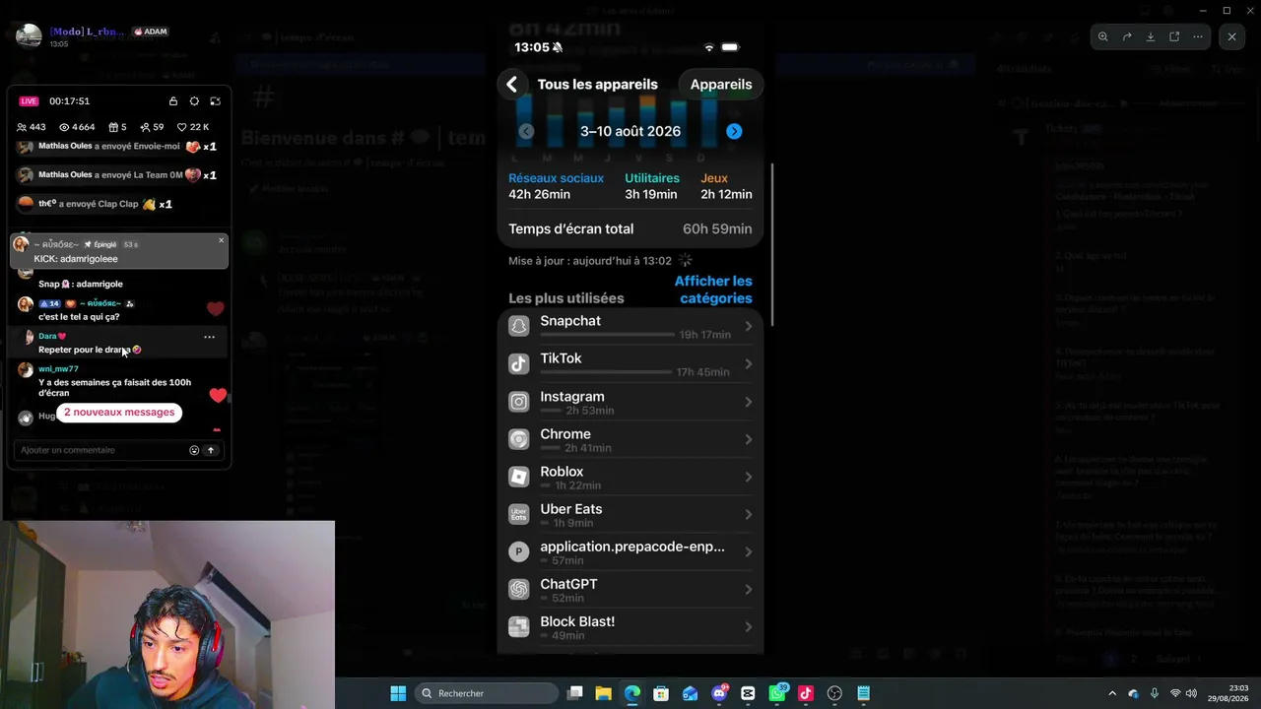Download the image using the download icon
Viewport: 1261px width, 709px height.
click(x=1151, y=36)
